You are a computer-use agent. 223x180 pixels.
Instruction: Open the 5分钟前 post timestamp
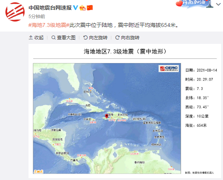(x=37, y=17)
